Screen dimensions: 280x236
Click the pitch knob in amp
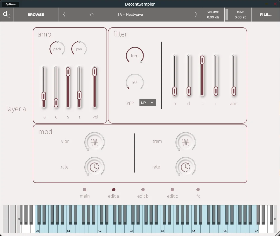(57, 49)
